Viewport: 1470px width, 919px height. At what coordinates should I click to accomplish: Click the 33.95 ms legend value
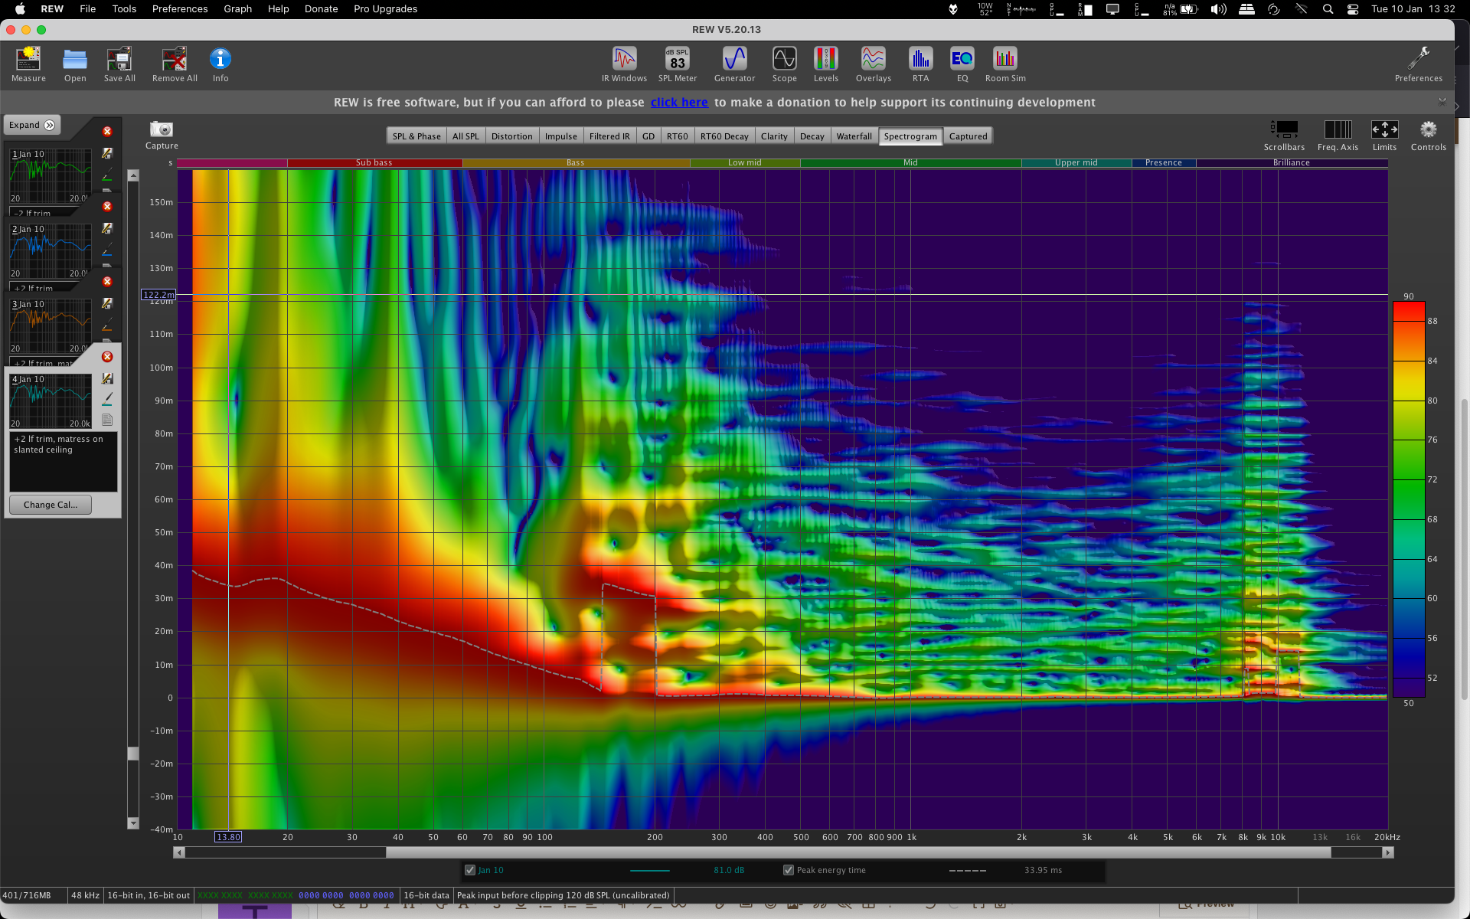(1043, 870)
